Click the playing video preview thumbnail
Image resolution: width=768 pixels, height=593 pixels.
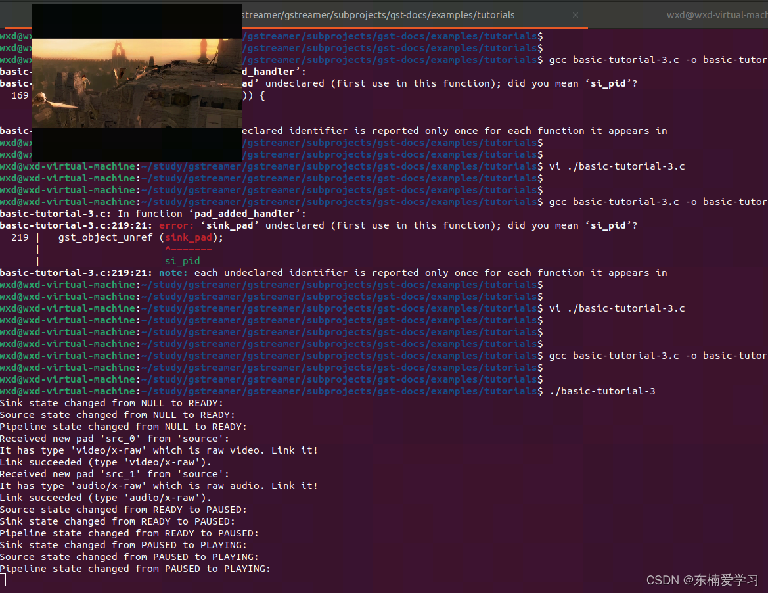(136, 82)
